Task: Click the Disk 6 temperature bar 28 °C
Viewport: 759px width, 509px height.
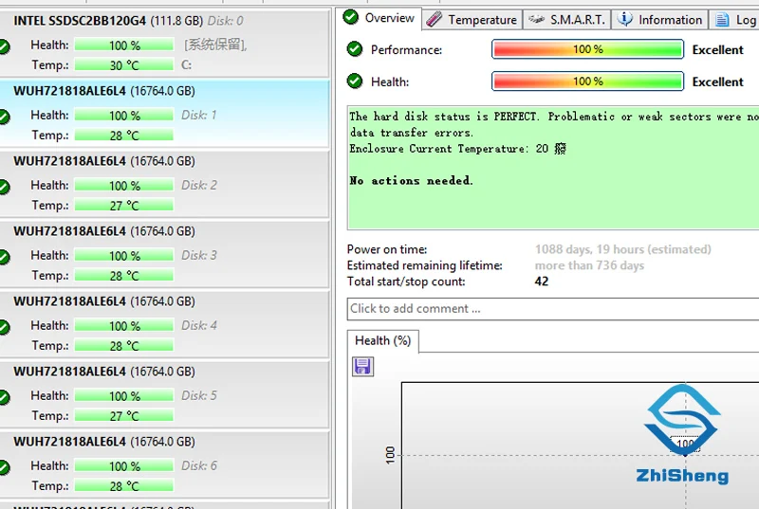Action: tap(124, 485)
